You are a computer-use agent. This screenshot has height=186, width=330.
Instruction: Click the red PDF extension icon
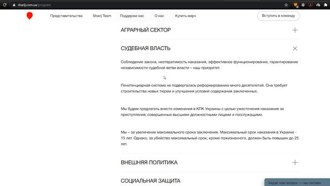310,5
